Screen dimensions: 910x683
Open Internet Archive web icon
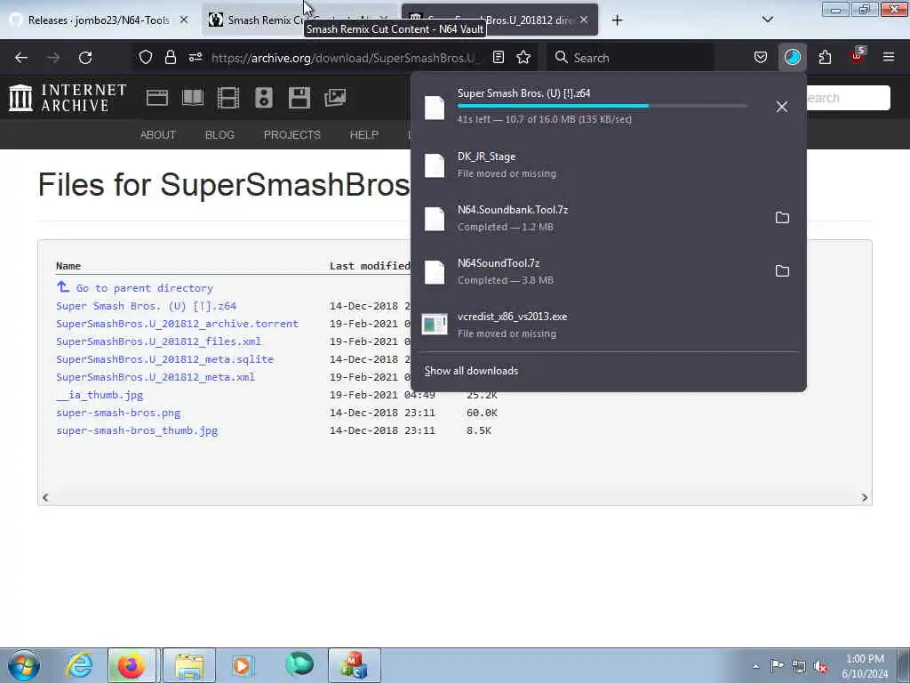point(156,98)
